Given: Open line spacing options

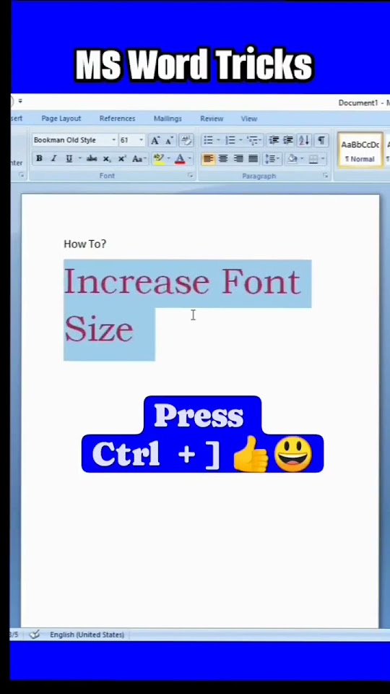Looking at the screenshot, I should point(271,158).
